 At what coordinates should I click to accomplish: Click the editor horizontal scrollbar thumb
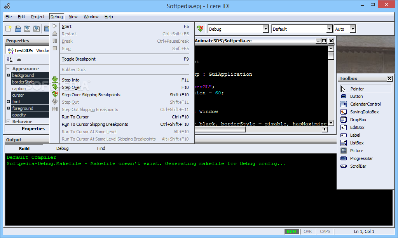coord(220,129)
